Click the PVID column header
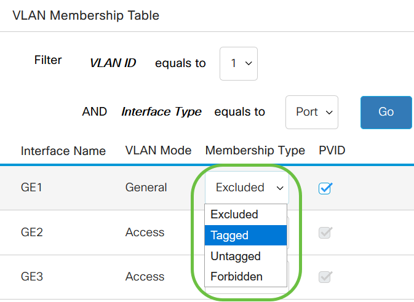This screenshot has height=302, width=414. [332, 151]
